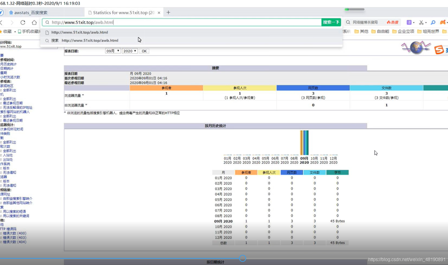
Task: Open a new browser tab
Action: [x=168, y=12]
